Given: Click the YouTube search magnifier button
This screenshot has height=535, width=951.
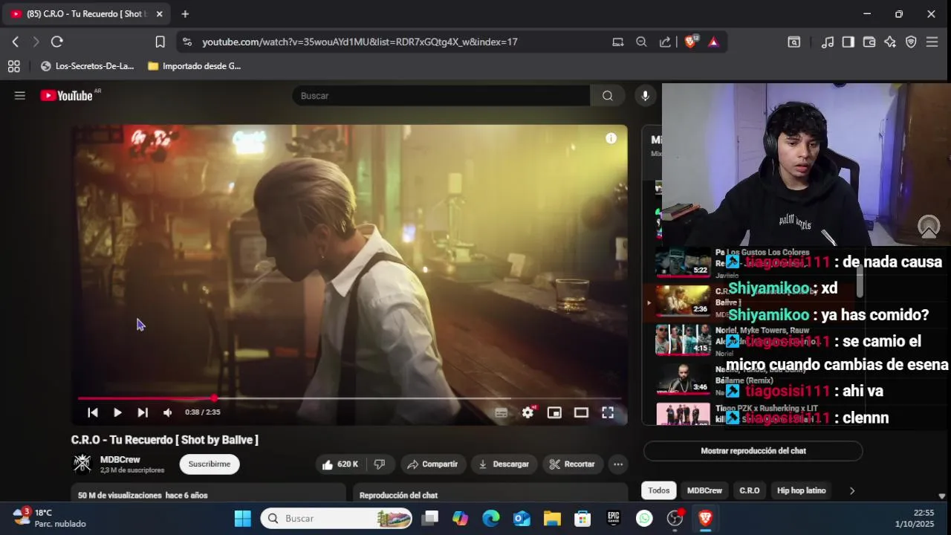Looking at the screenshot, I should [608, 95].
